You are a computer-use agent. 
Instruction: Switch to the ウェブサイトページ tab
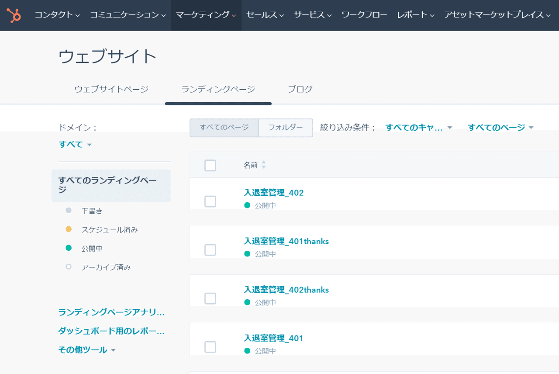[111, 89]
